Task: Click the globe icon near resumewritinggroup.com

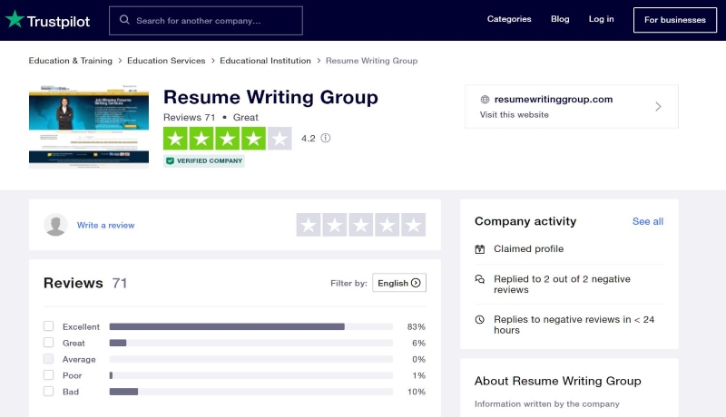Action: (x=485, y=100)
